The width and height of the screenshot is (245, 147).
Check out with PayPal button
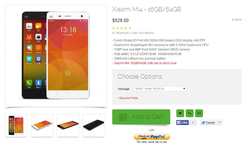pyautogui.click(x=152, y=137)
